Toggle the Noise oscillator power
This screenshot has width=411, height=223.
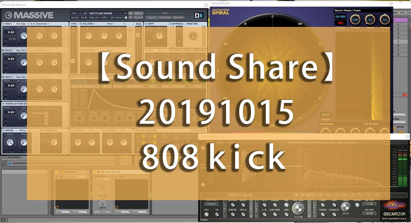pos(3,130)
